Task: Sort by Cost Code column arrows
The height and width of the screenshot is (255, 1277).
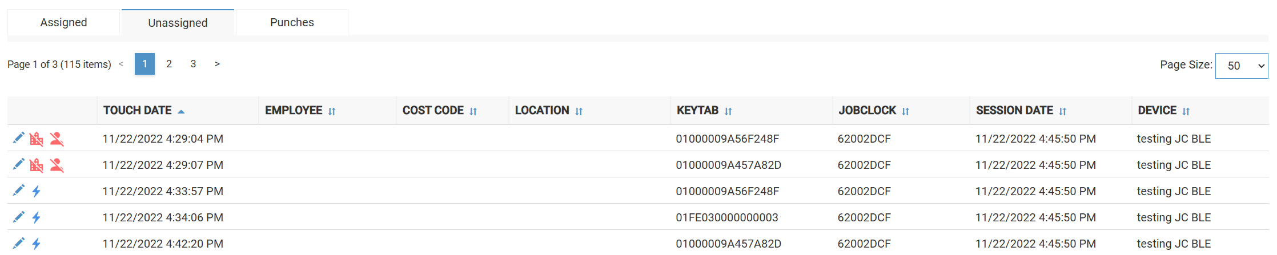Action: (473, 111)
